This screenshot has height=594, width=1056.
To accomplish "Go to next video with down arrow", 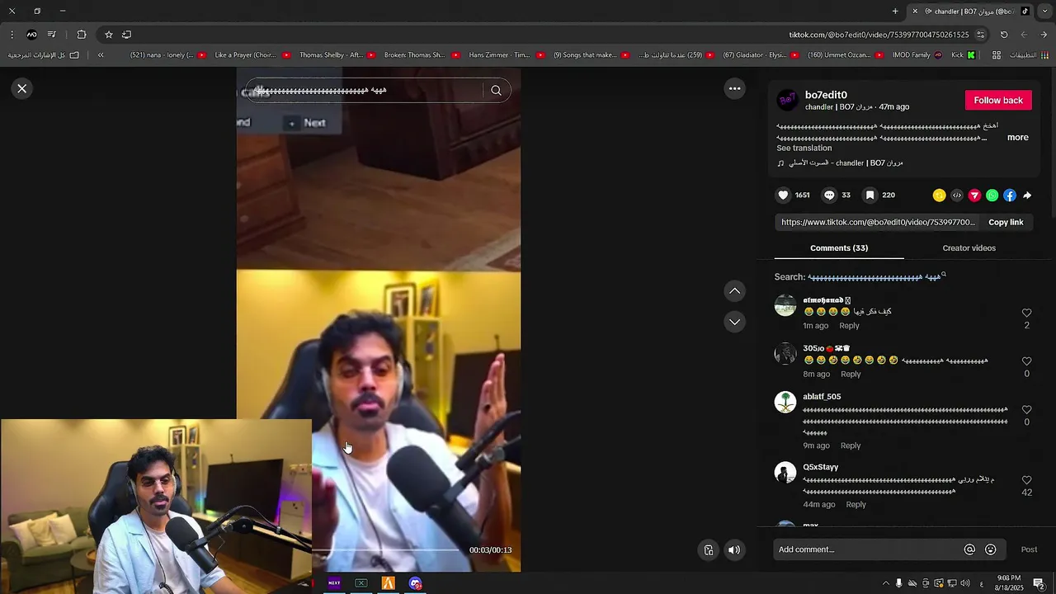I will [x=734, y=322].
